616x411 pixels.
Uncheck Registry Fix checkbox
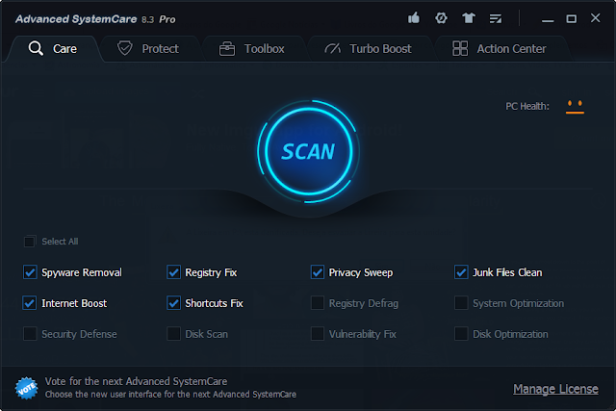tap(173, 271)
